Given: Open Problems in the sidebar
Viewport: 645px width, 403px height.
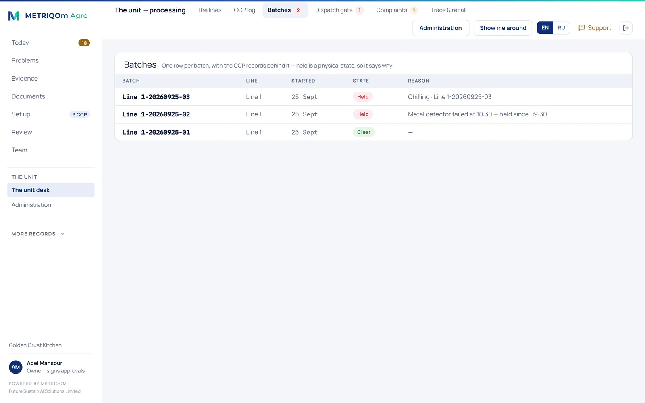Looking at the screenshot, I should coord(51,60).
